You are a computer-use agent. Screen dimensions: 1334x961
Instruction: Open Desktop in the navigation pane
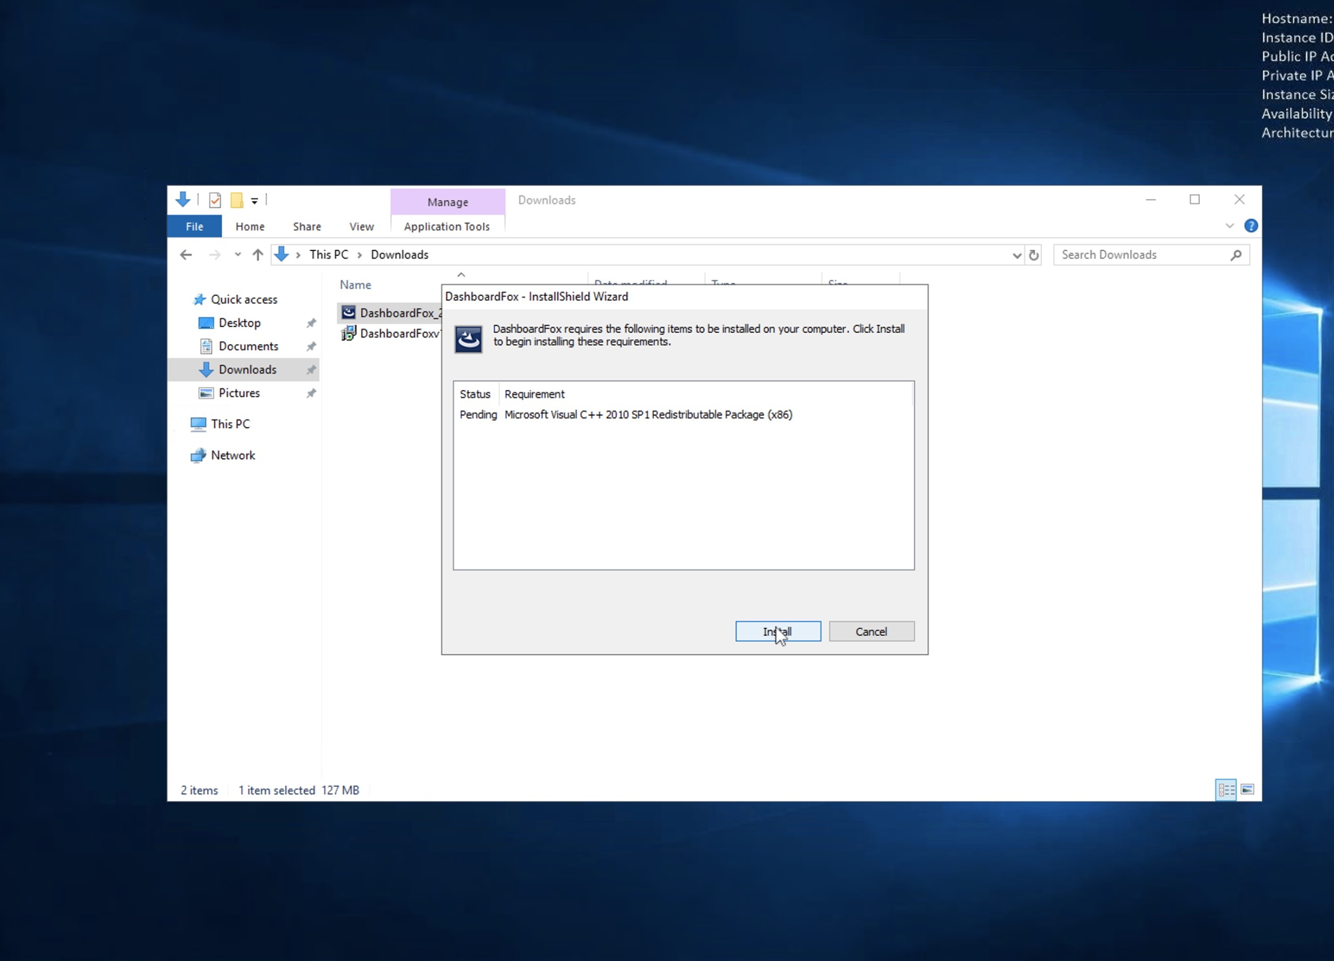point(239,323)
